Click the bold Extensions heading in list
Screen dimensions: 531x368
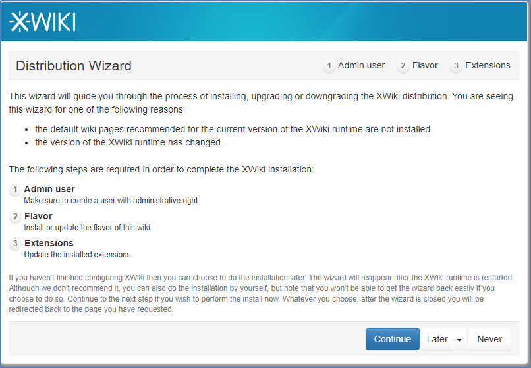click(49, 243)
